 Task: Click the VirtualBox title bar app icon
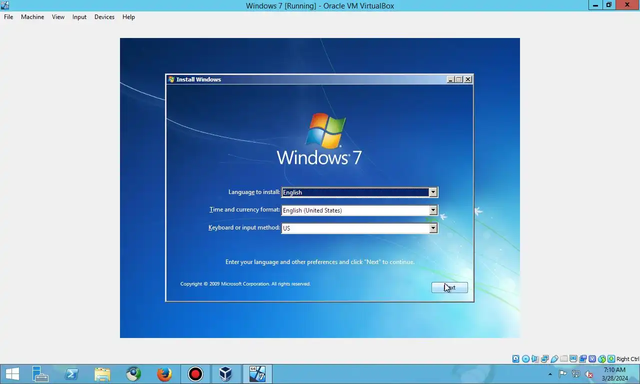5,5
